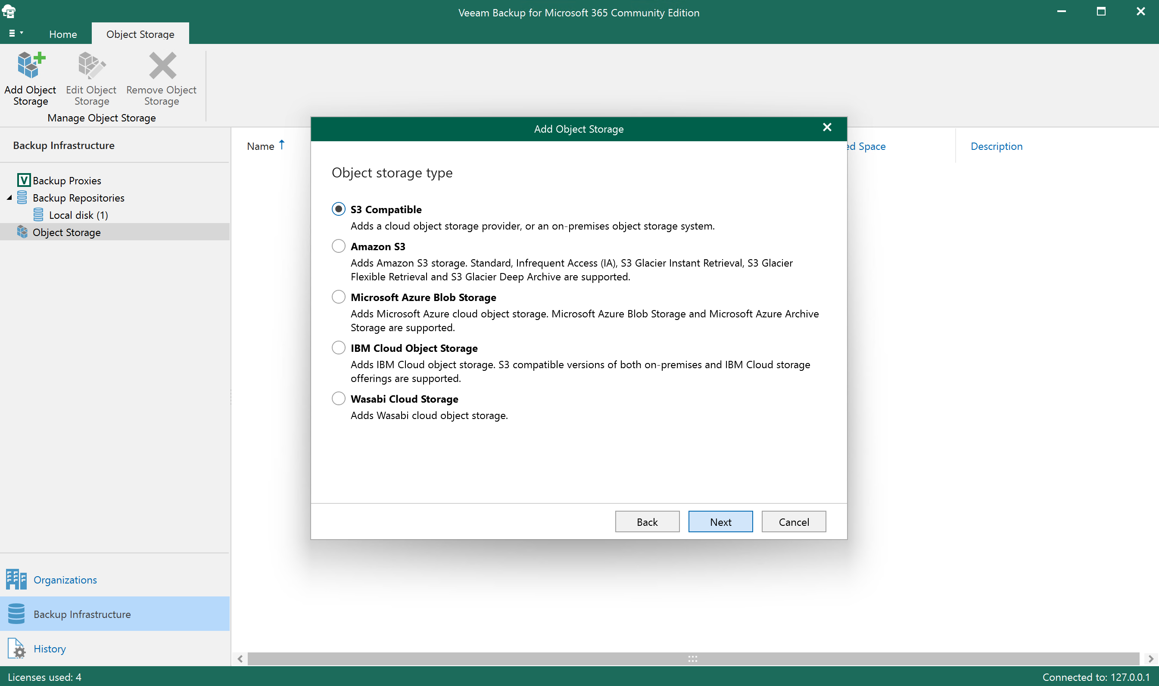The width and height of the screenshot is (1159, 686).
Task: Select the Backup Infrastructure view icon
Action: [x=17, y=614]
